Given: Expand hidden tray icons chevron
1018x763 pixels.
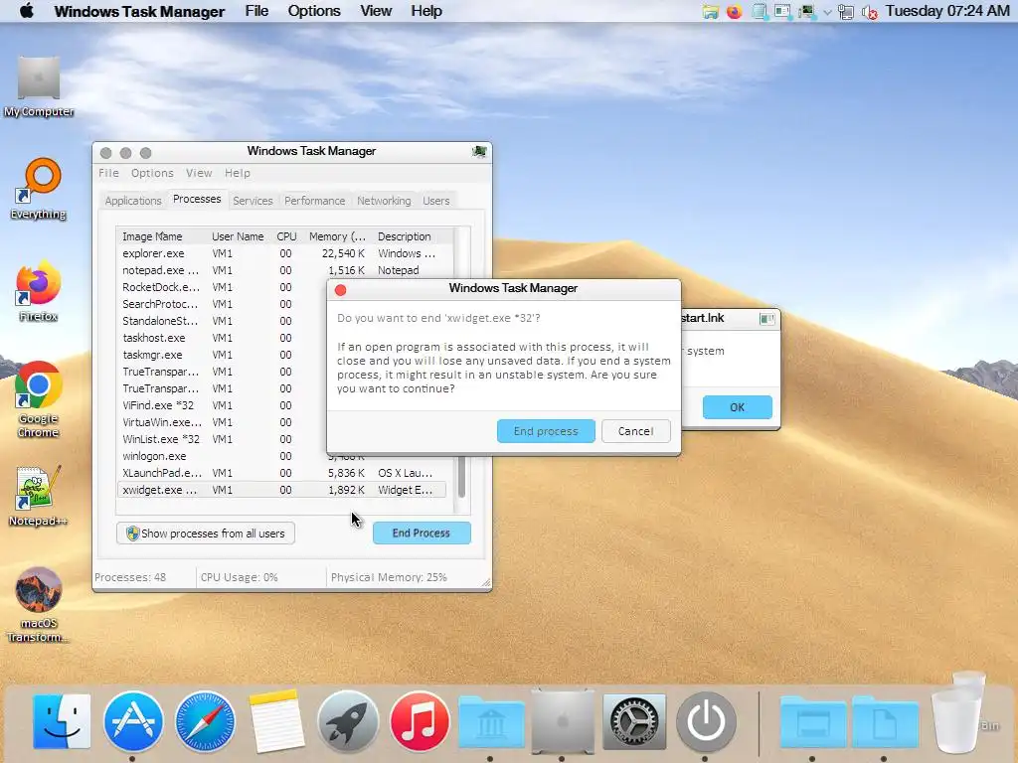Looking at the screenshot, I should (827, 12).
